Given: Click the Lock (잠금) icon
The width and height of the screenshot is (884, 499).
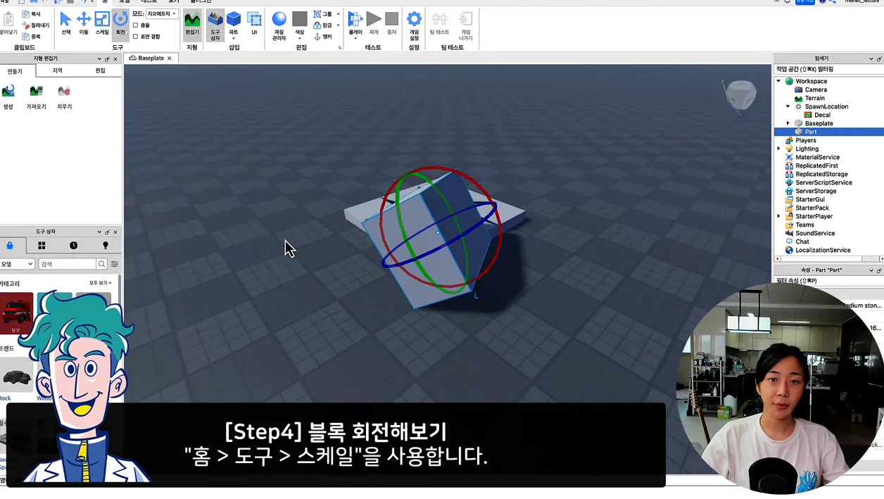Looking at the screenshot, I should (317, 25).
